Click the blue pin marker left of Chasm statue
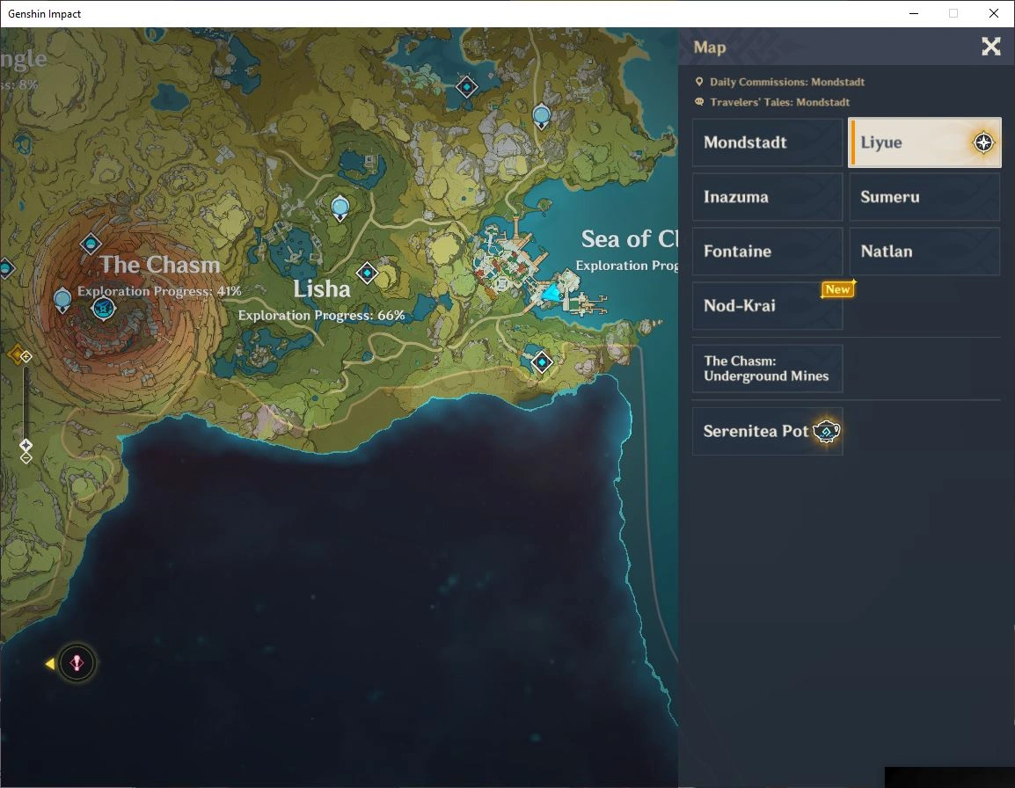Viewport: 1015px width, 788px height. click(x=62, y=300)
